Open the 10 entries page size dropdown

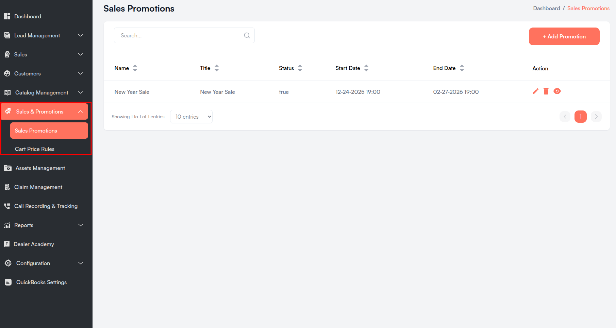point(192,117)
